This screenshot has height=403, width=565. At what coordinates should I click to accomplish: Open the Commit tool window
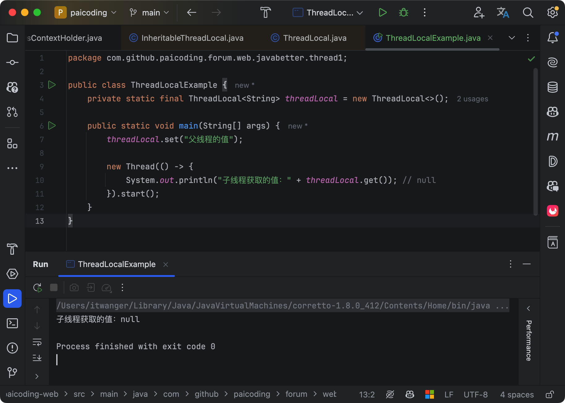click(x=12, y=62)
